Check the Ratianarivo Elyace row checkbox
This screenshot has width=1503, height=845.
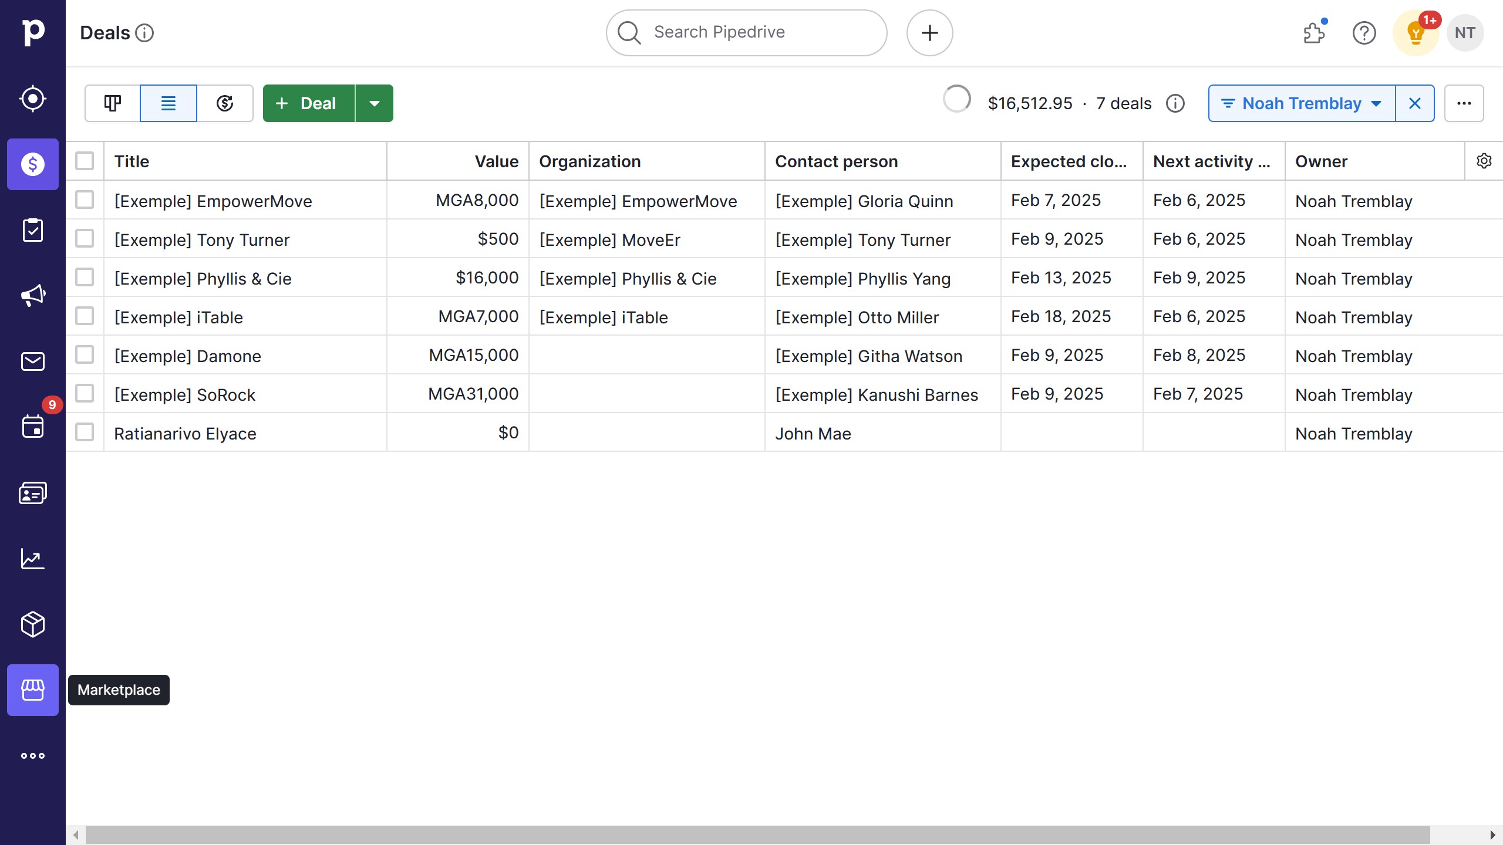(x=85, y=432)
